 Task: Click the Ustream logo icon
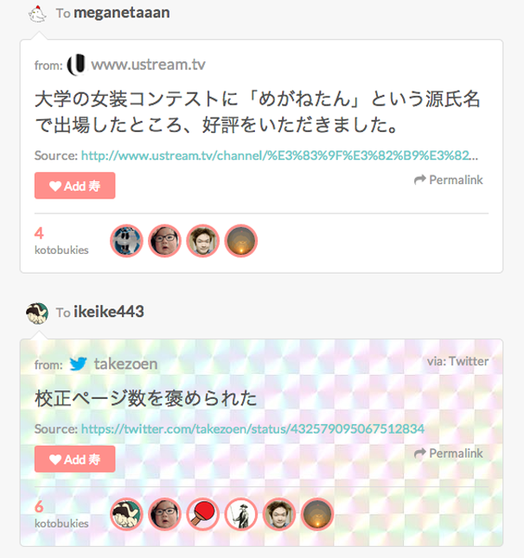(77, 65)
